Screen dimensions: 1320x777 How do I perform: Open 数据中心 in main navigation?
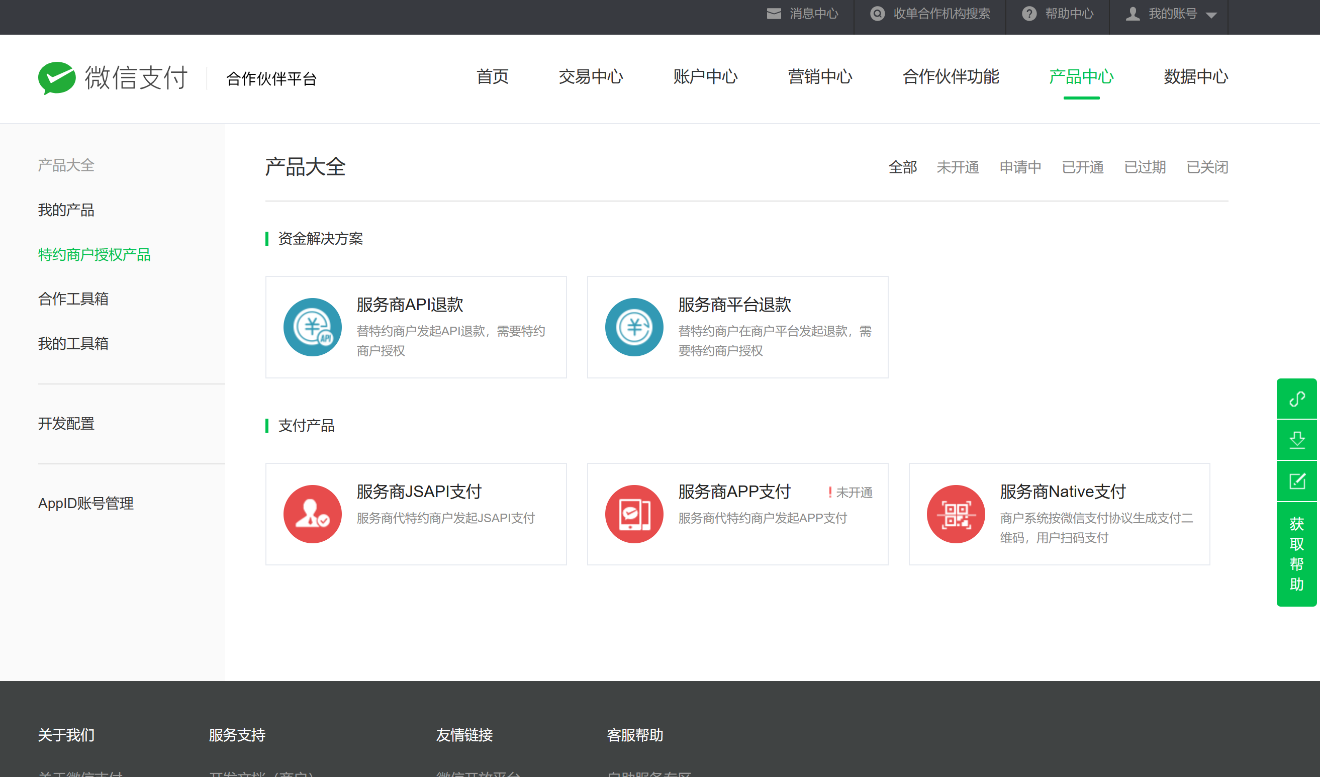[1195, 77]
